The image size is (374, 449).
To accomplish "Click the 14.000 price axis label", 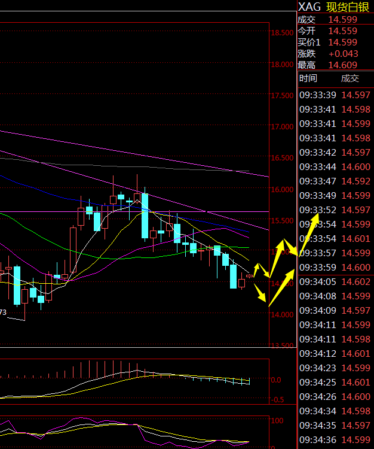I will (x=282, y=315).
